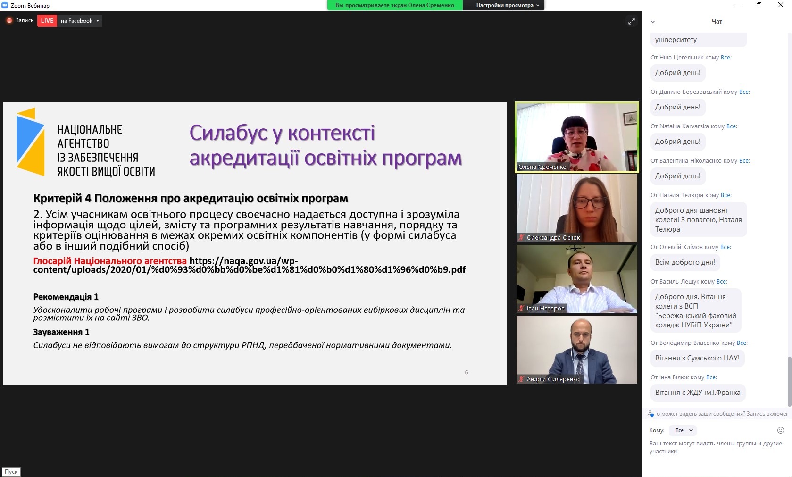Open the LIVE на Facebook dropdown

[98, 21]
